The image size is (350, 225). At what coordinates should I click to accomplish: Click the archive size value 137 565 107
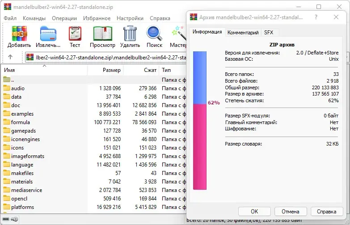(325, 94)
